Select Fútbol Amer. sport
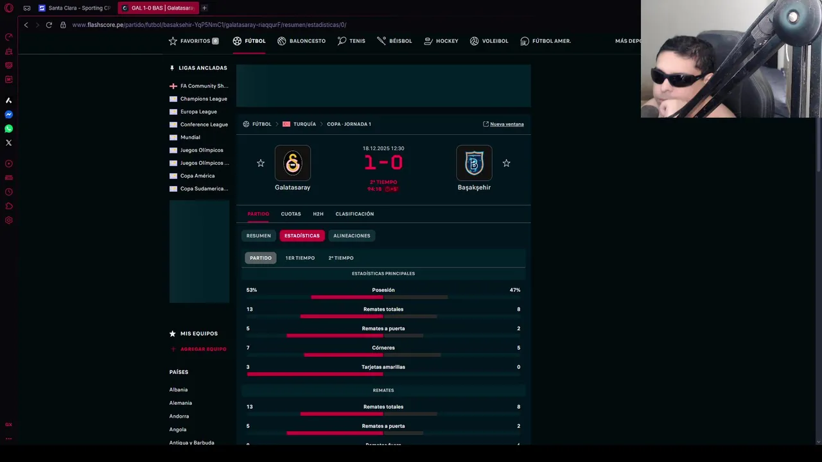The width and height of the screenshot is (822, 462). (x=545, y=41)
